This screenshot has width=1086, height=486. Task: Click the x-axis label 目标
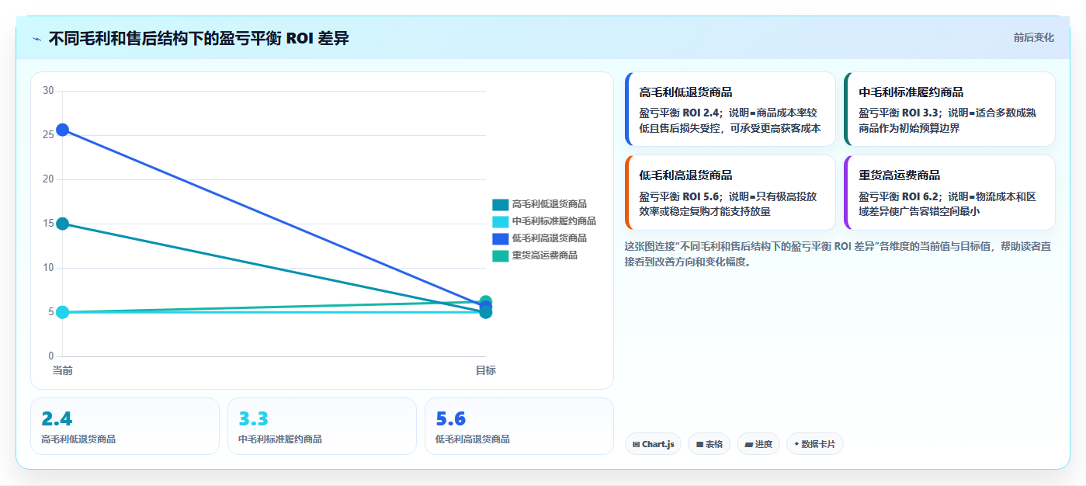coord(486,370)
